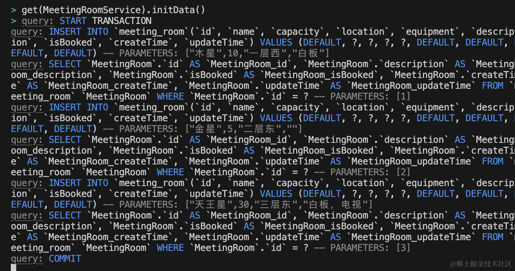This screenshot has height=271, width=515.
Task: Click the PARAMETERS: [1] text
Action: 370,97
